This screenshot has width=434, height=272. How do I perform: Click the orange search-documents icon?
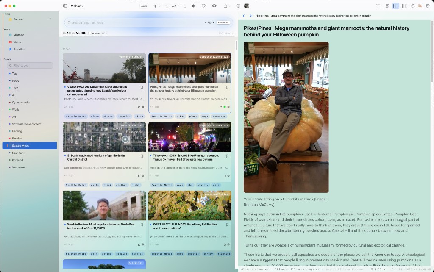[420, 6]
